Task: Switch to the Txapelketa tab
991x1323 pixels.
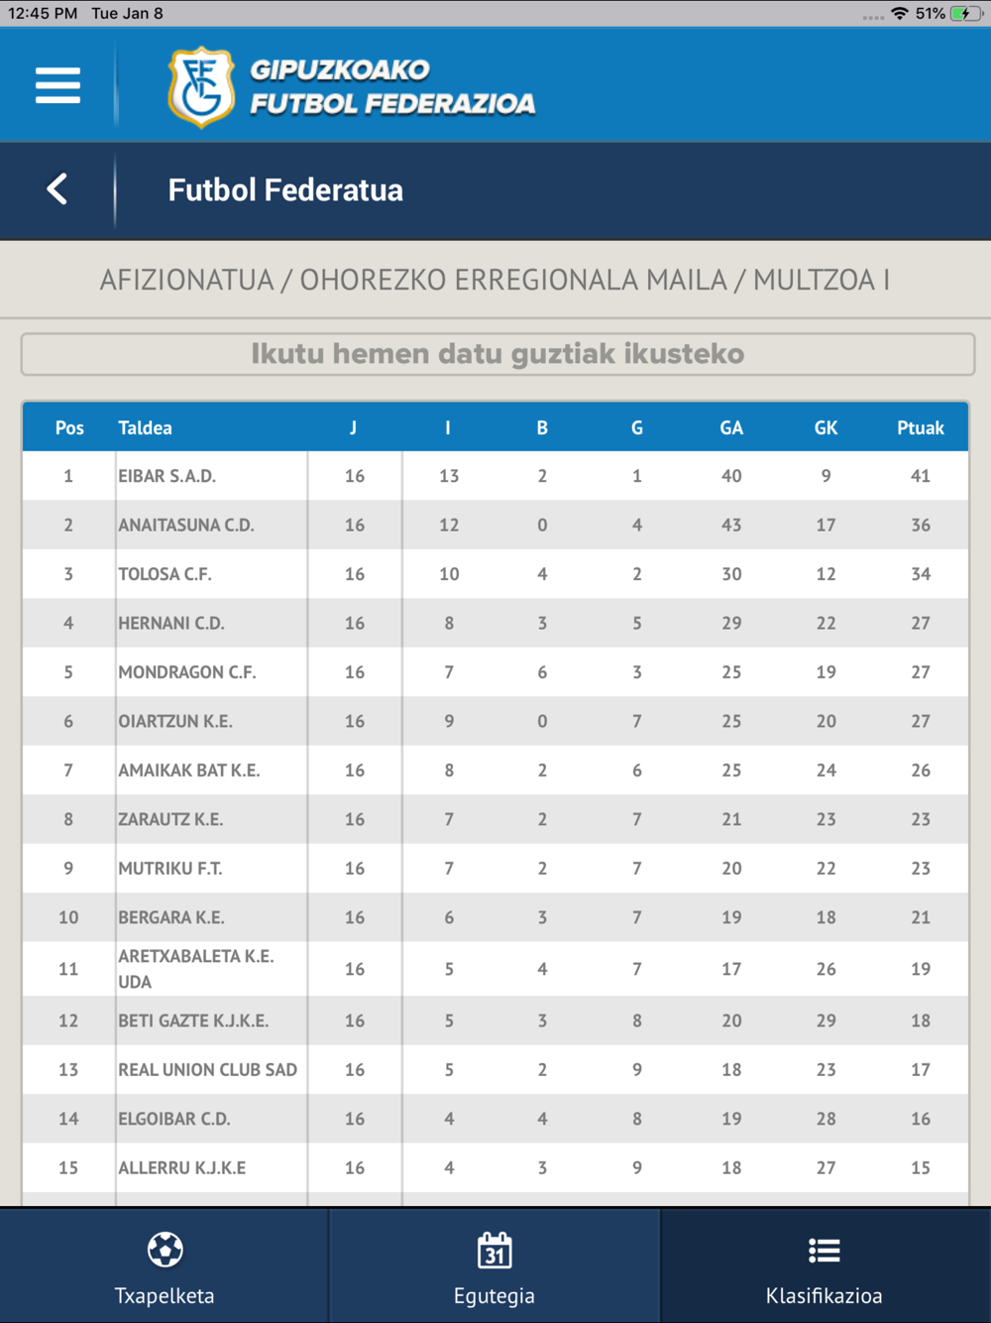Action: (x=165, y=1265)
